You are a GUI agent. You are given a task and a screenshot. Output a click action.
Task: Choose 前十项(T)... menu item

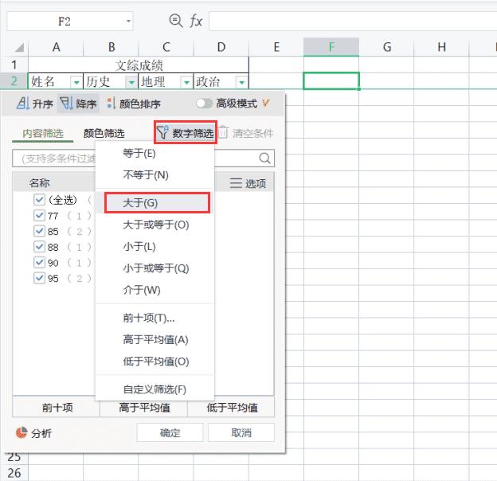tap(155, 318)
